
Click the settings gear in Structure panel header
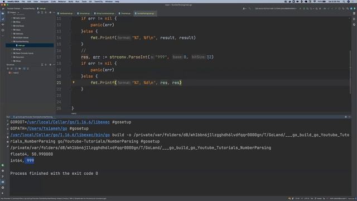[x=50, y=65]
